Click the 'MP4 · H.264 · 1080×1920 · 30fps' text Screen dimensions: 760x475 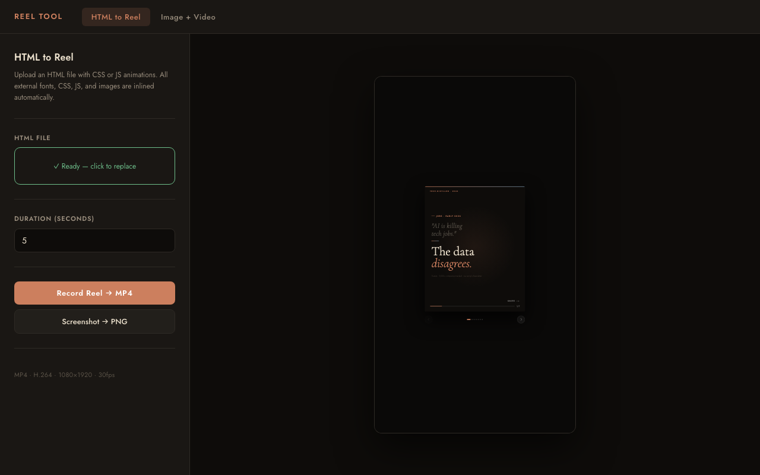65,375
